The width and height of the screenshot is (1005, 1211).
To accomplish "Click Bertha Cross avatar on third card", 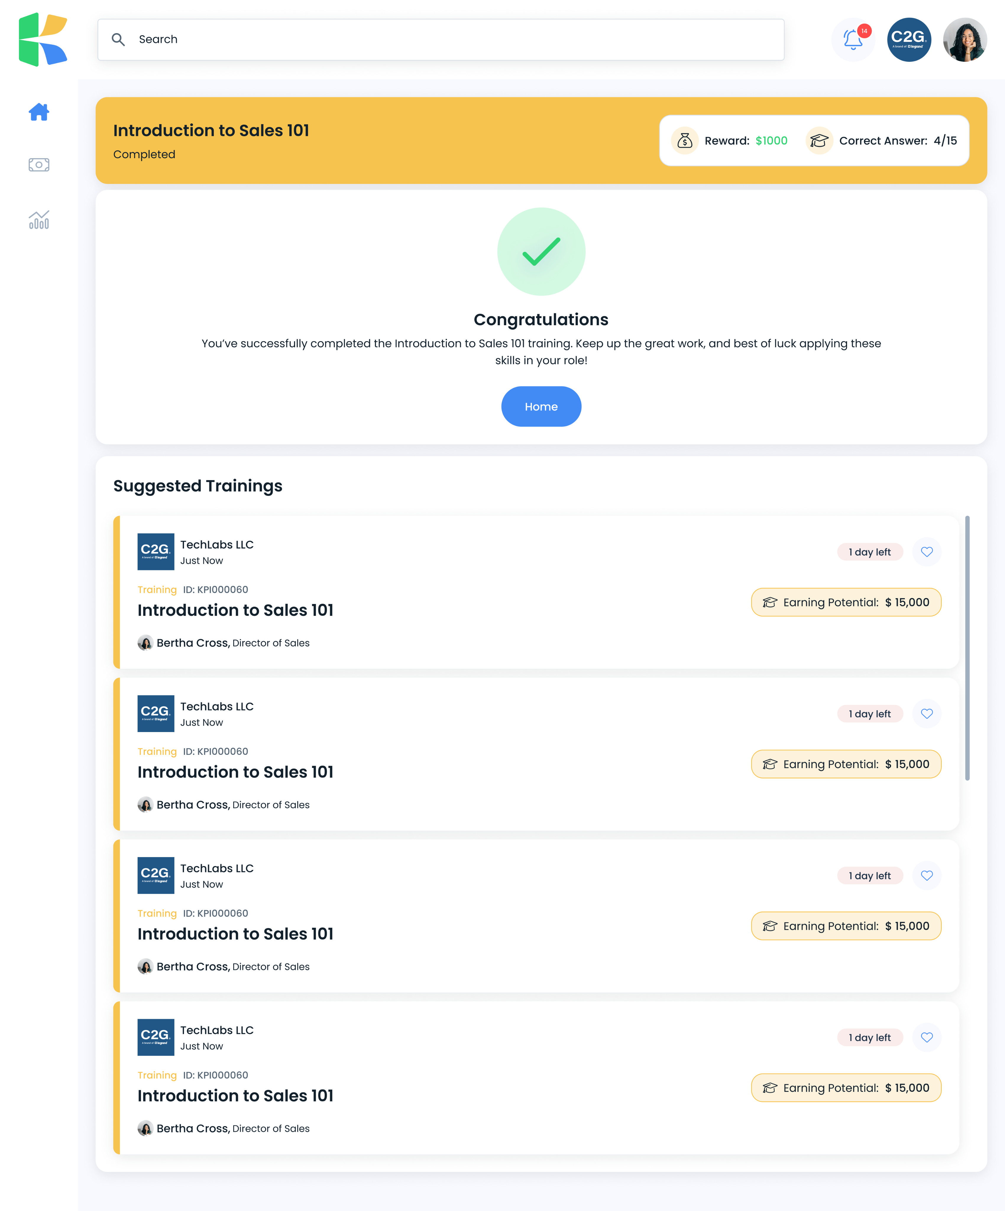I will [145, 966].
